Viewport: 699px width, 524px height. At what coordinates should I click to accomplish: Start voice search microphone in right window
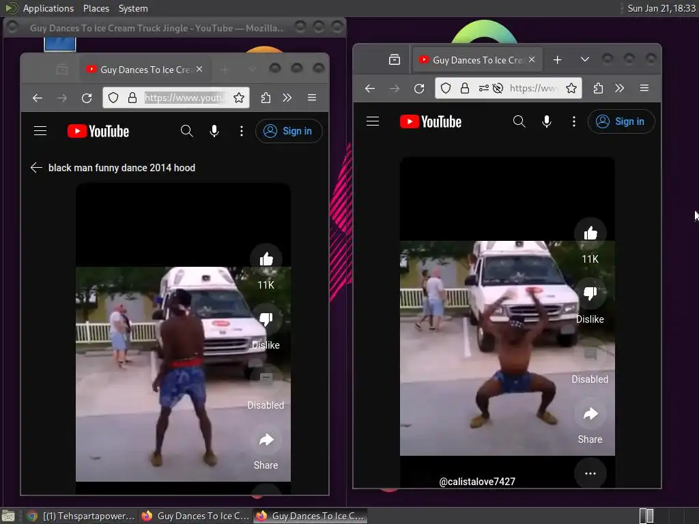coord(547,121)
